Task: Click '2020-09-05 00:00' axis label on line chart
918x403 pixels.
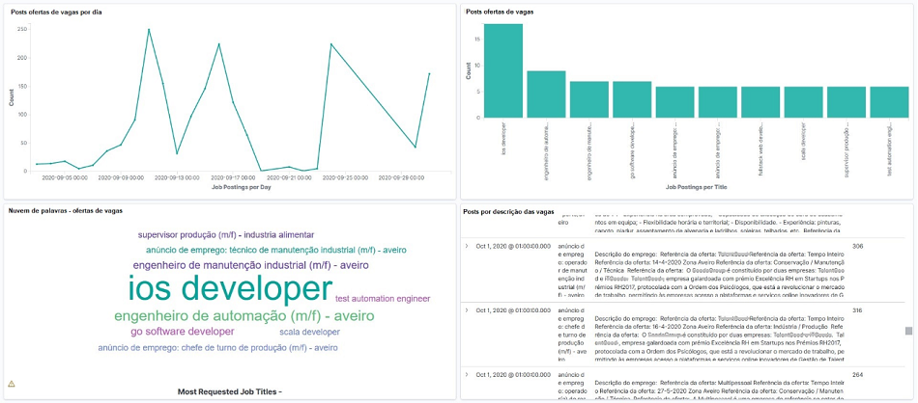Action: [65, 177]
